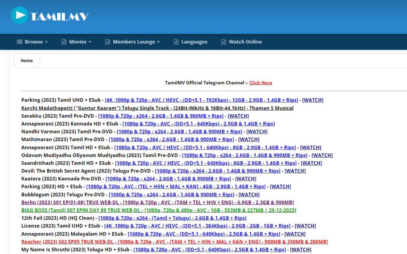Open Sarakku Tamil Pre-DVD download link
Image resolution: width=407 pixels, height=254 pixels.
(161, 116)
